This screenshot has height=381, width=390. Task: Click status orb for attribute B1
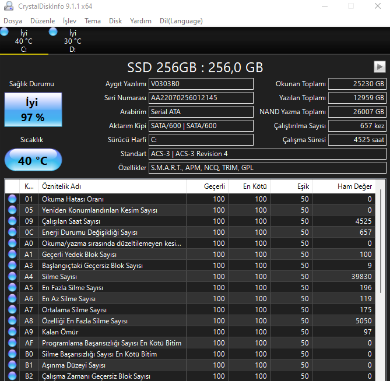coord(12,365)
